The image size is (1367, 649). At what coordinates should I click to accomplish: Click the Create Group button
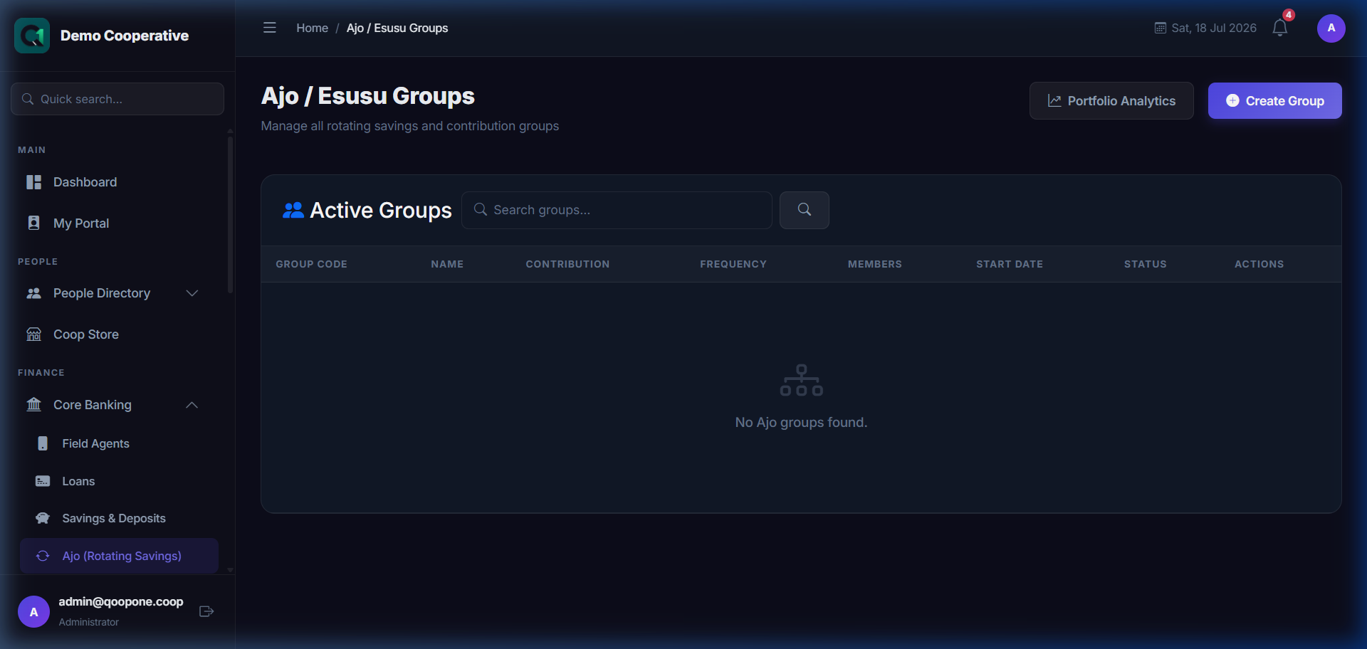coord(1274,101)
